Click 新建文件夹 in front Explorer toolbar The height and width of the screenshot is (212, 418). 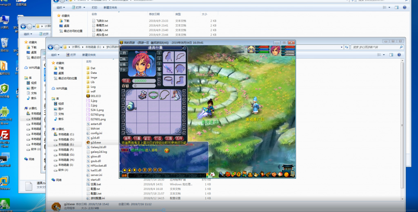(89, 55)
